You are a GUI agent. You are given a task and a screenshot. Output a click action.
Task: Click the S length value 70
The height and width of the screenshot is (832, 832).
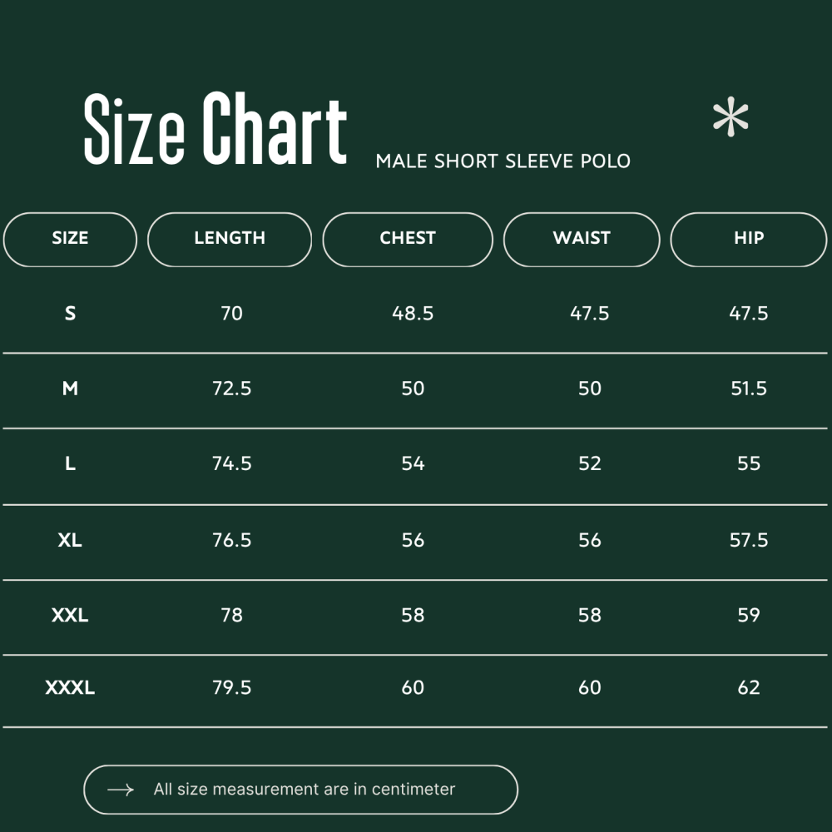232,314
